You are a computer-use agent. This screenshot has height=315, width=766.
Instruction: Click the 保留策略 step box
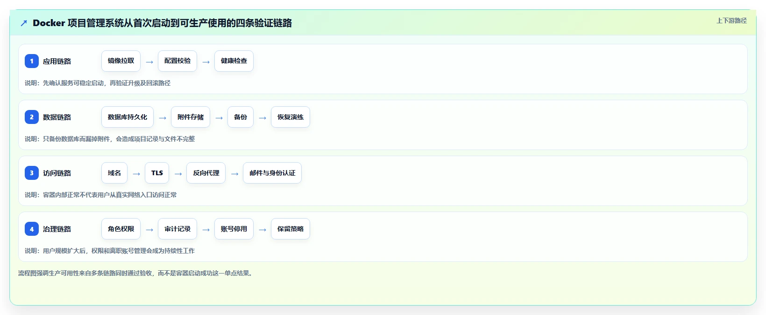click(291, 229)
